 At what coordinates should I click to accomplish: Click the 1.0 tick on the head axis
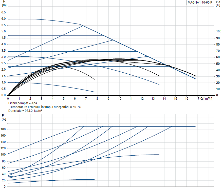click(x=4, y=82)
